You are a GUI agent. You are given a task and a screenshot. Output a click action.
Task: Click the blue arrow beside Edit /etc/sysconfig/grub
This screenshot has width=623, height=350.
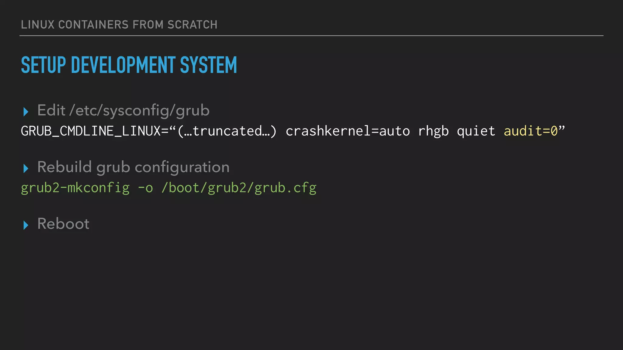pos(26,112)
